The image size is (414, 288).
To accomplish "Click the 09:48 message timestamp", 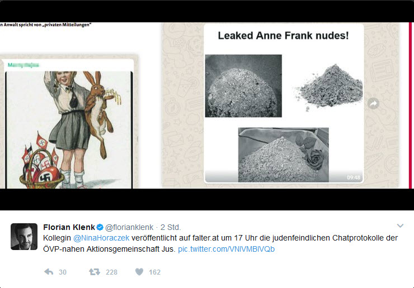I will tap(354, 177).
